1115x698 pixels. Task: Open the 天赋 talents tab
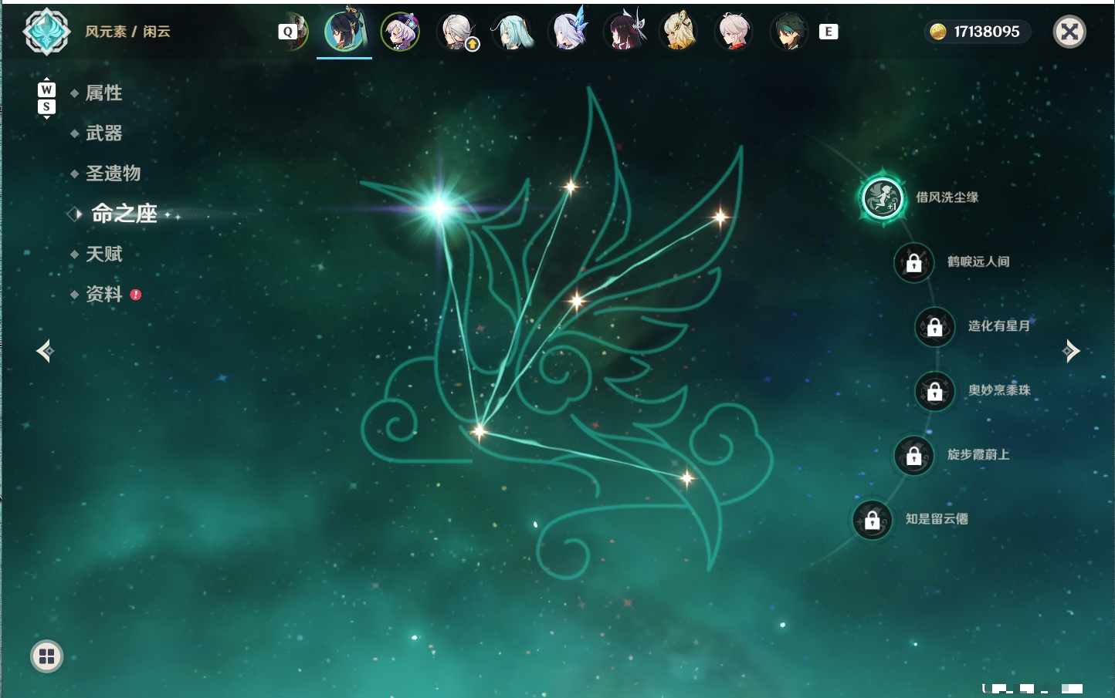pyautogui.click(x=103, y=254)
